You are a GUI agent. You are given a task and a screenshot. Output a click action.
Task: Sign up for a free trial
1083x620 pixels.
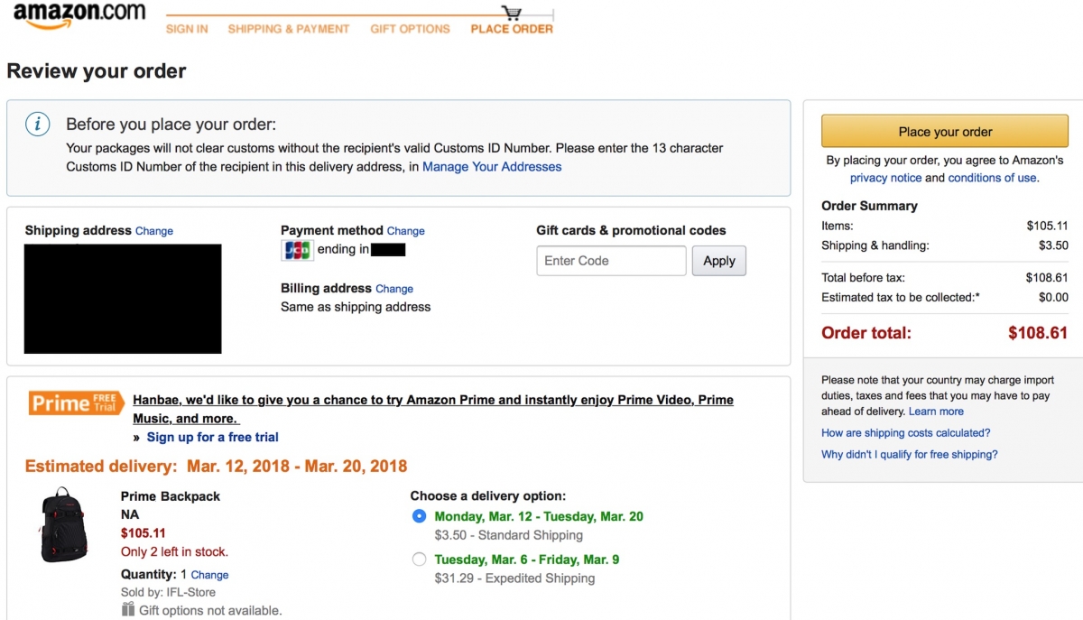pos(212,437)
